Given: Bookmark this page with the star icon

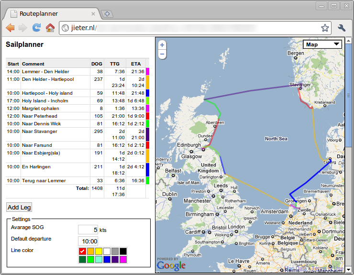Looking at the screenshot, I should (325, 28).
